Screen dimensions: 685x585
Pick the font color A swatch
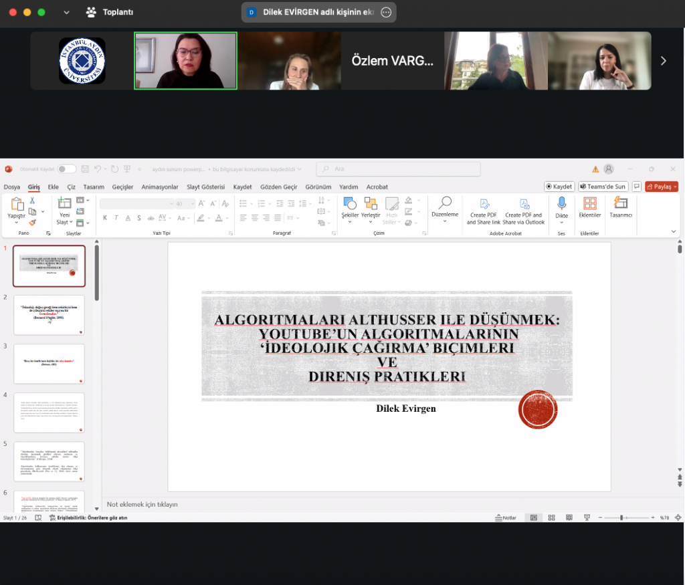[x=219, y=218]
